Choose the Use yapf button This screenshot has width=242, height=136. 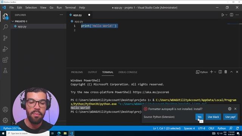coord(230,117)
